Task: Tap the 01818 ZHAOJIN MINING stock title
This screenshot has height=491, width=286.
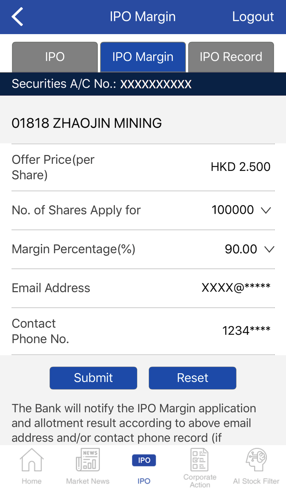Action: pos(87,123)
